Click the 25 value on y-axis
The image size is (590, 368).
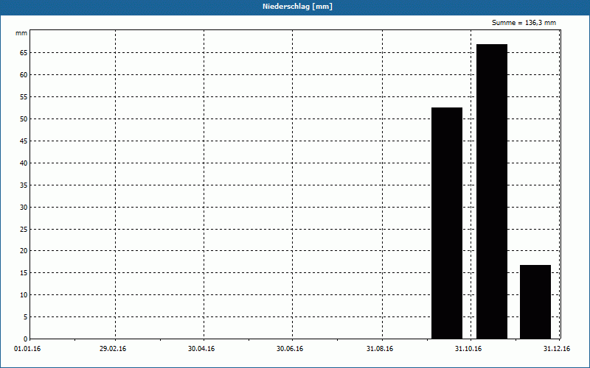pyautogui.click(x=24, y=230)
